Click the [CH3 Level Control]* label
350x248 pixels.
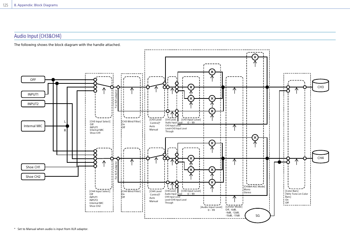pos(155,121)
